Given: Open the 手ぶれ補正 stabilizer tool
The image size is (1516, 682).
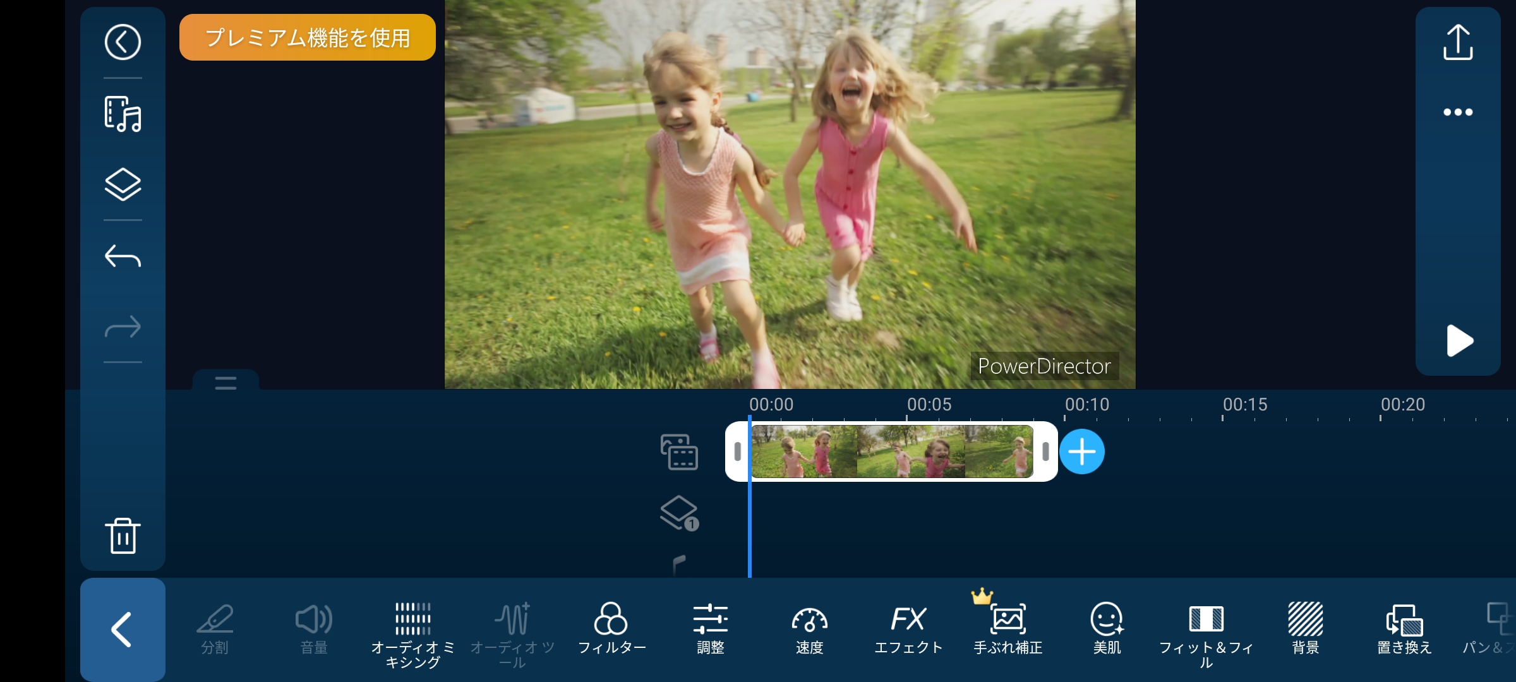Looking at the screenshot, I should click(1008, 629).
